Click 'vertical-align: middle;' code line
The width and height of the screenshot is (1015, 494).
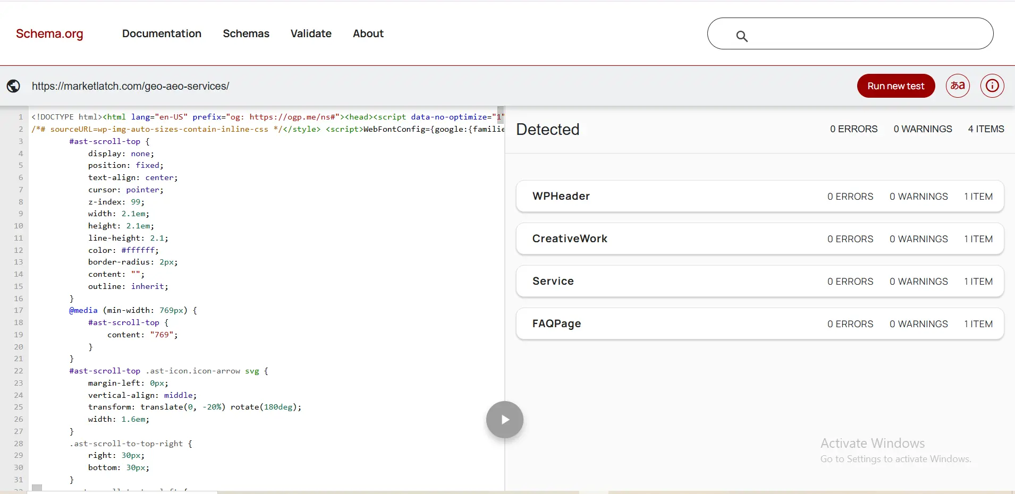tap(142, 395)
